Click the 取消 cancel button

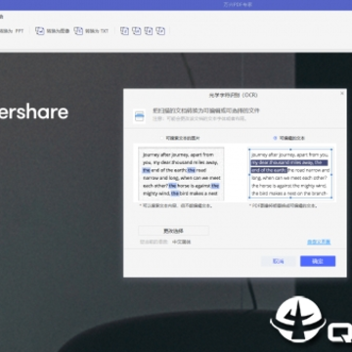pyautogui.click(x=278, y=261)
